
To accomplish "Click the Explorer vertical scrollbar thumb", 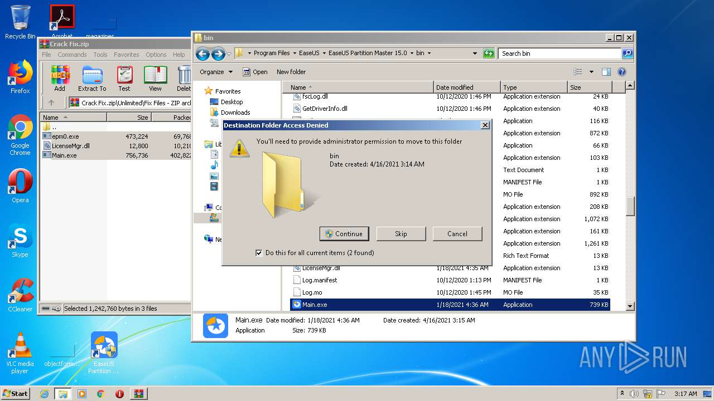I will pos(630,207).
